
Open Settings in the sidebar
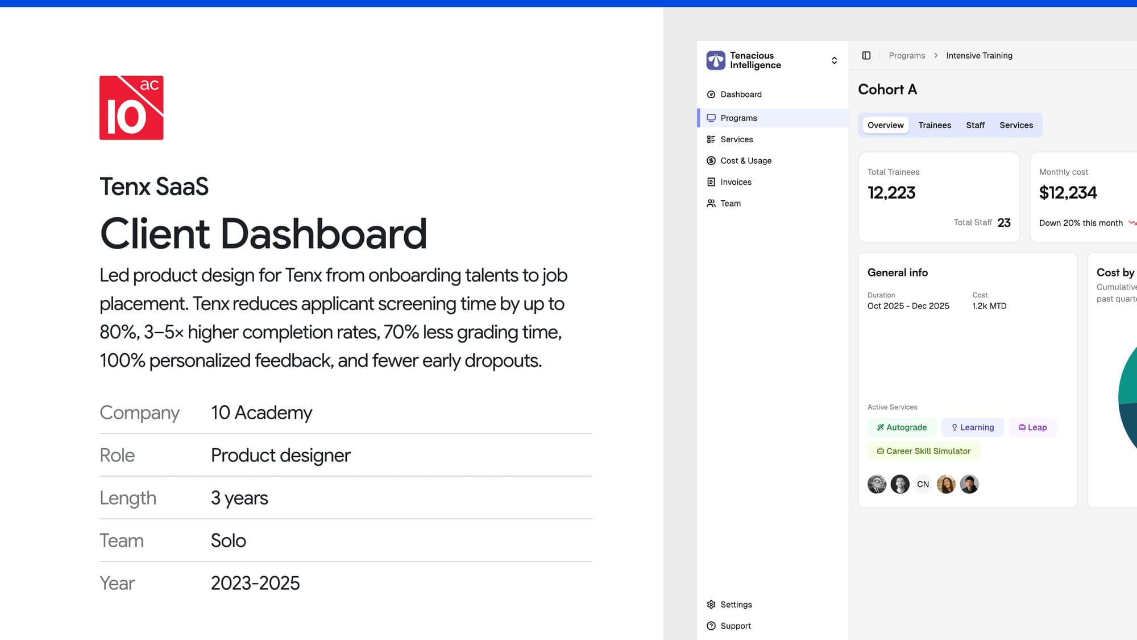click(x=773, y=605)
